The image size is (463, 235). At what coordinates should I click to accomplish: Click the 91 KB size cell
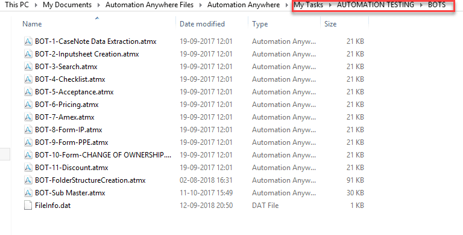coord(355,180)
